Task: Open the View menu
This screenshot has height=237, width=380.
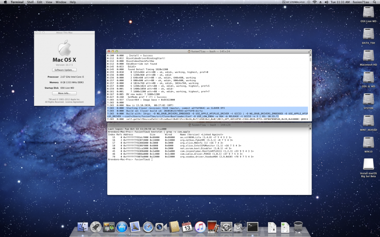Action: pos(49,2)
